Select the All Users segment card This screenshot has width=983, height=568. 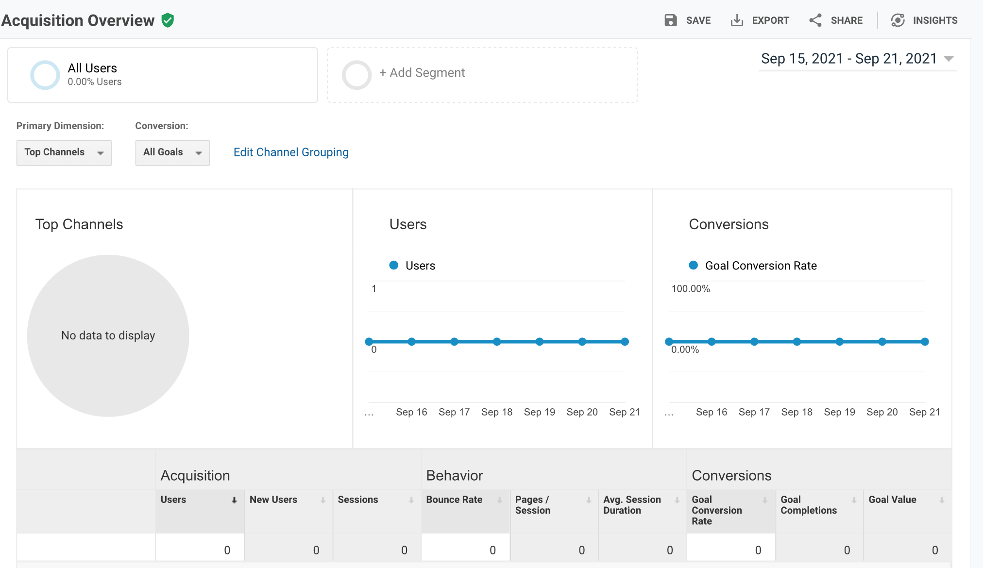(x=162, y=75)
